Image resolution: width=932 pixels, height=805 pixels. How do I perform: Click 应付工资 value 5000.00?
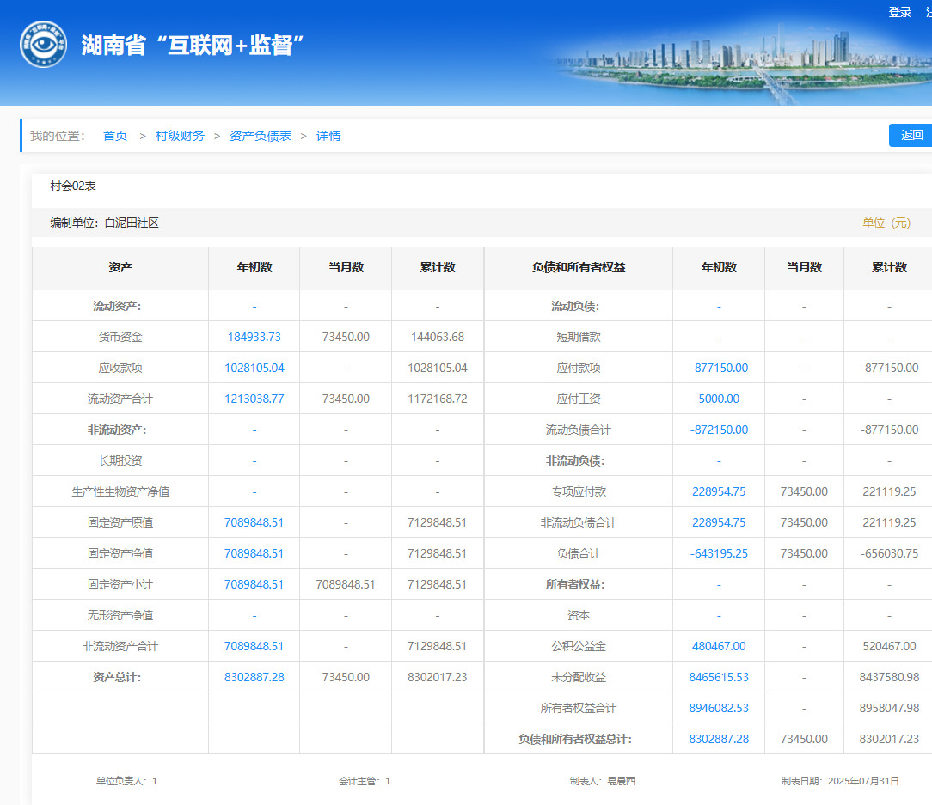coord(719,399)
